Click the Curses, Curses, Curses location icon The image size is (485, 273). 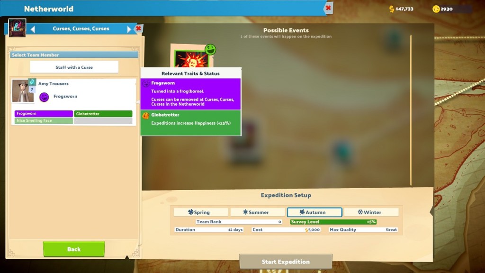point(17,28)
